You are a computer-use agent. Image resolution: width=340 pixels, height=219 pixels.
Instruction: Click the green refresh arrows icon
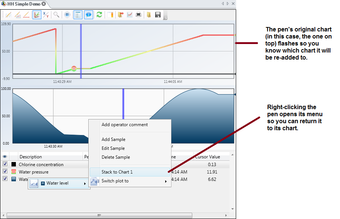(99, 15)
